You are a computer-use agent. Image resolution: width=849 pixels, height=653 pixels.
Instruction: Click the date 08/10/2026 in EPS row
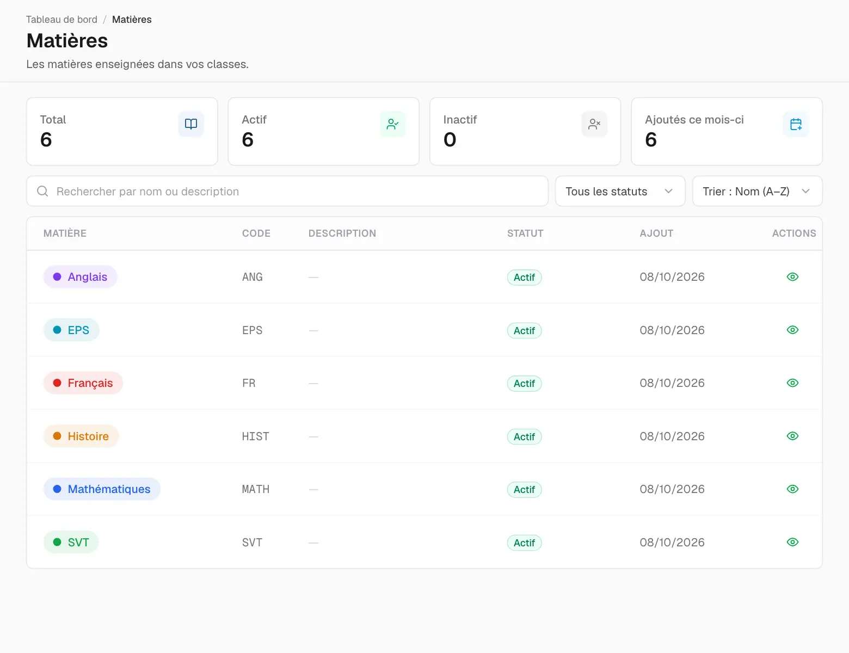[672, 330]
